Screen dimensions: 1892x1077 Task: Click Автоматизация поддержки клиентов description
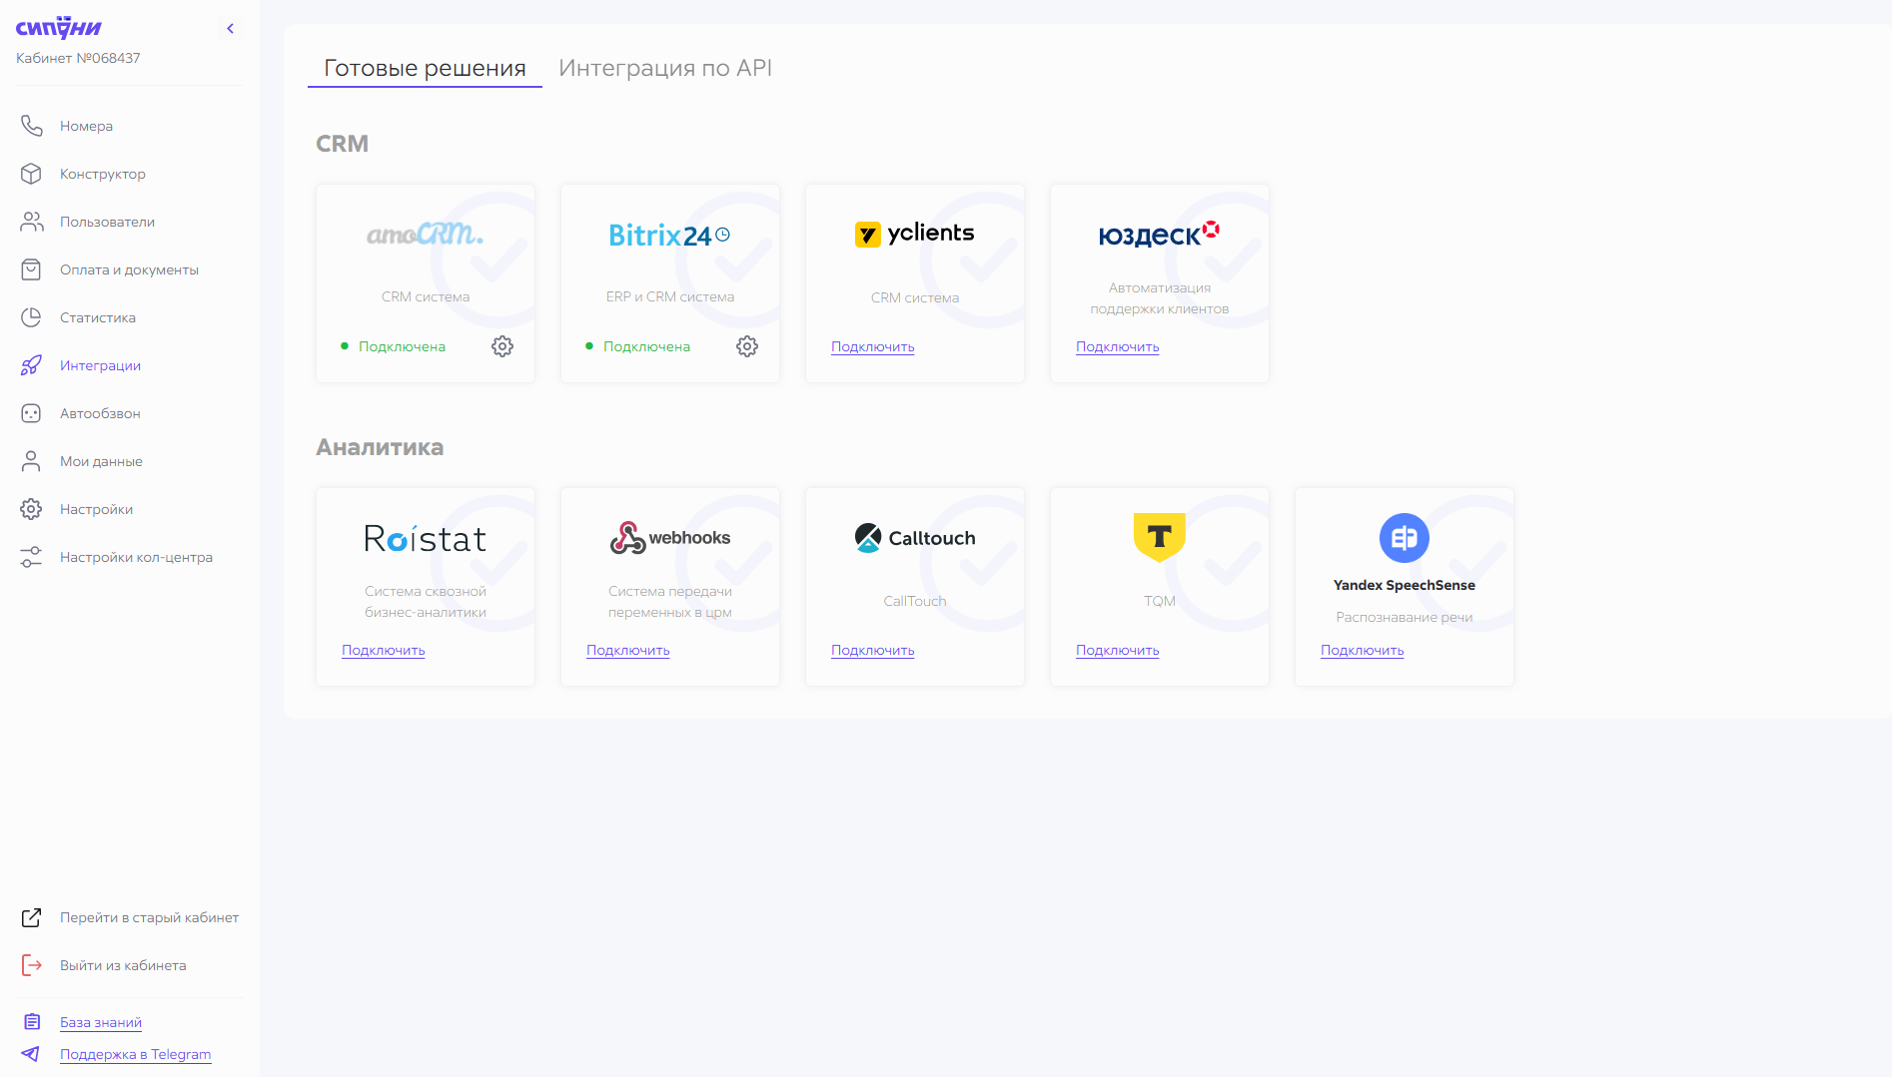coord(1160,298)
